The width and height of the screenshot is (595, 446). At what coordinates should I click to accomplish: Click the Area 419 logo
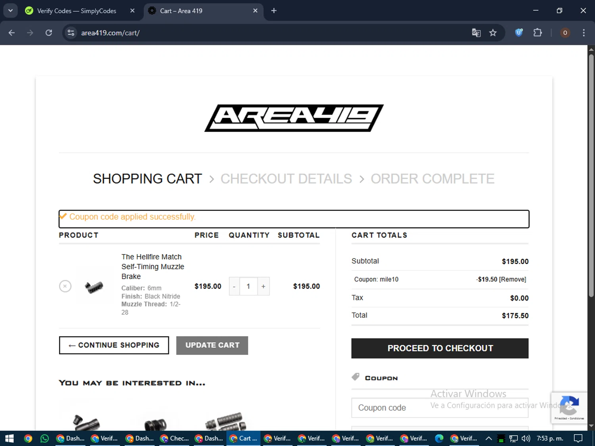click(x=294, y=118)
